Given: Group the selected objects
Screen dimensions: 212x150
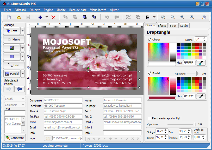Looking at the screenshot, I should pos(128,17).
